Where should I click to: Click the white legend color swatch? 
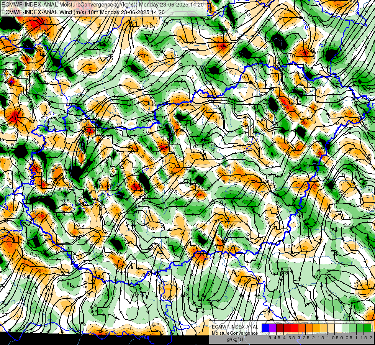tap(338, 328)
